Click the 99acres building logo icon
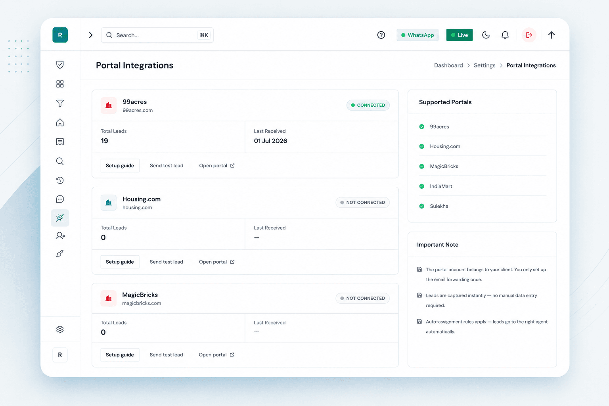This screenshot has width=609, height=406. pos(109,105)
